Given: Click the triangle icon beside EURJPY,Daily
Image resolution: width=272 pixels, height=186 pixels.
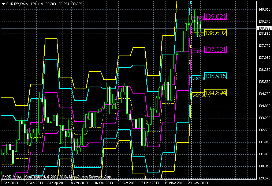Looking at the screenshot, I should tap(3, 3).
